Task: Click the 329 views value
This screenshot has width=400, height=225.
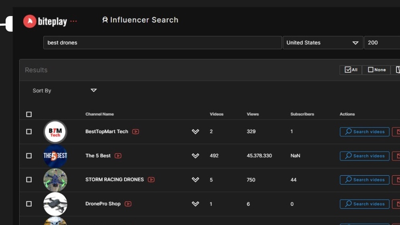Action: pyautogui.click(x=251, y=132)
